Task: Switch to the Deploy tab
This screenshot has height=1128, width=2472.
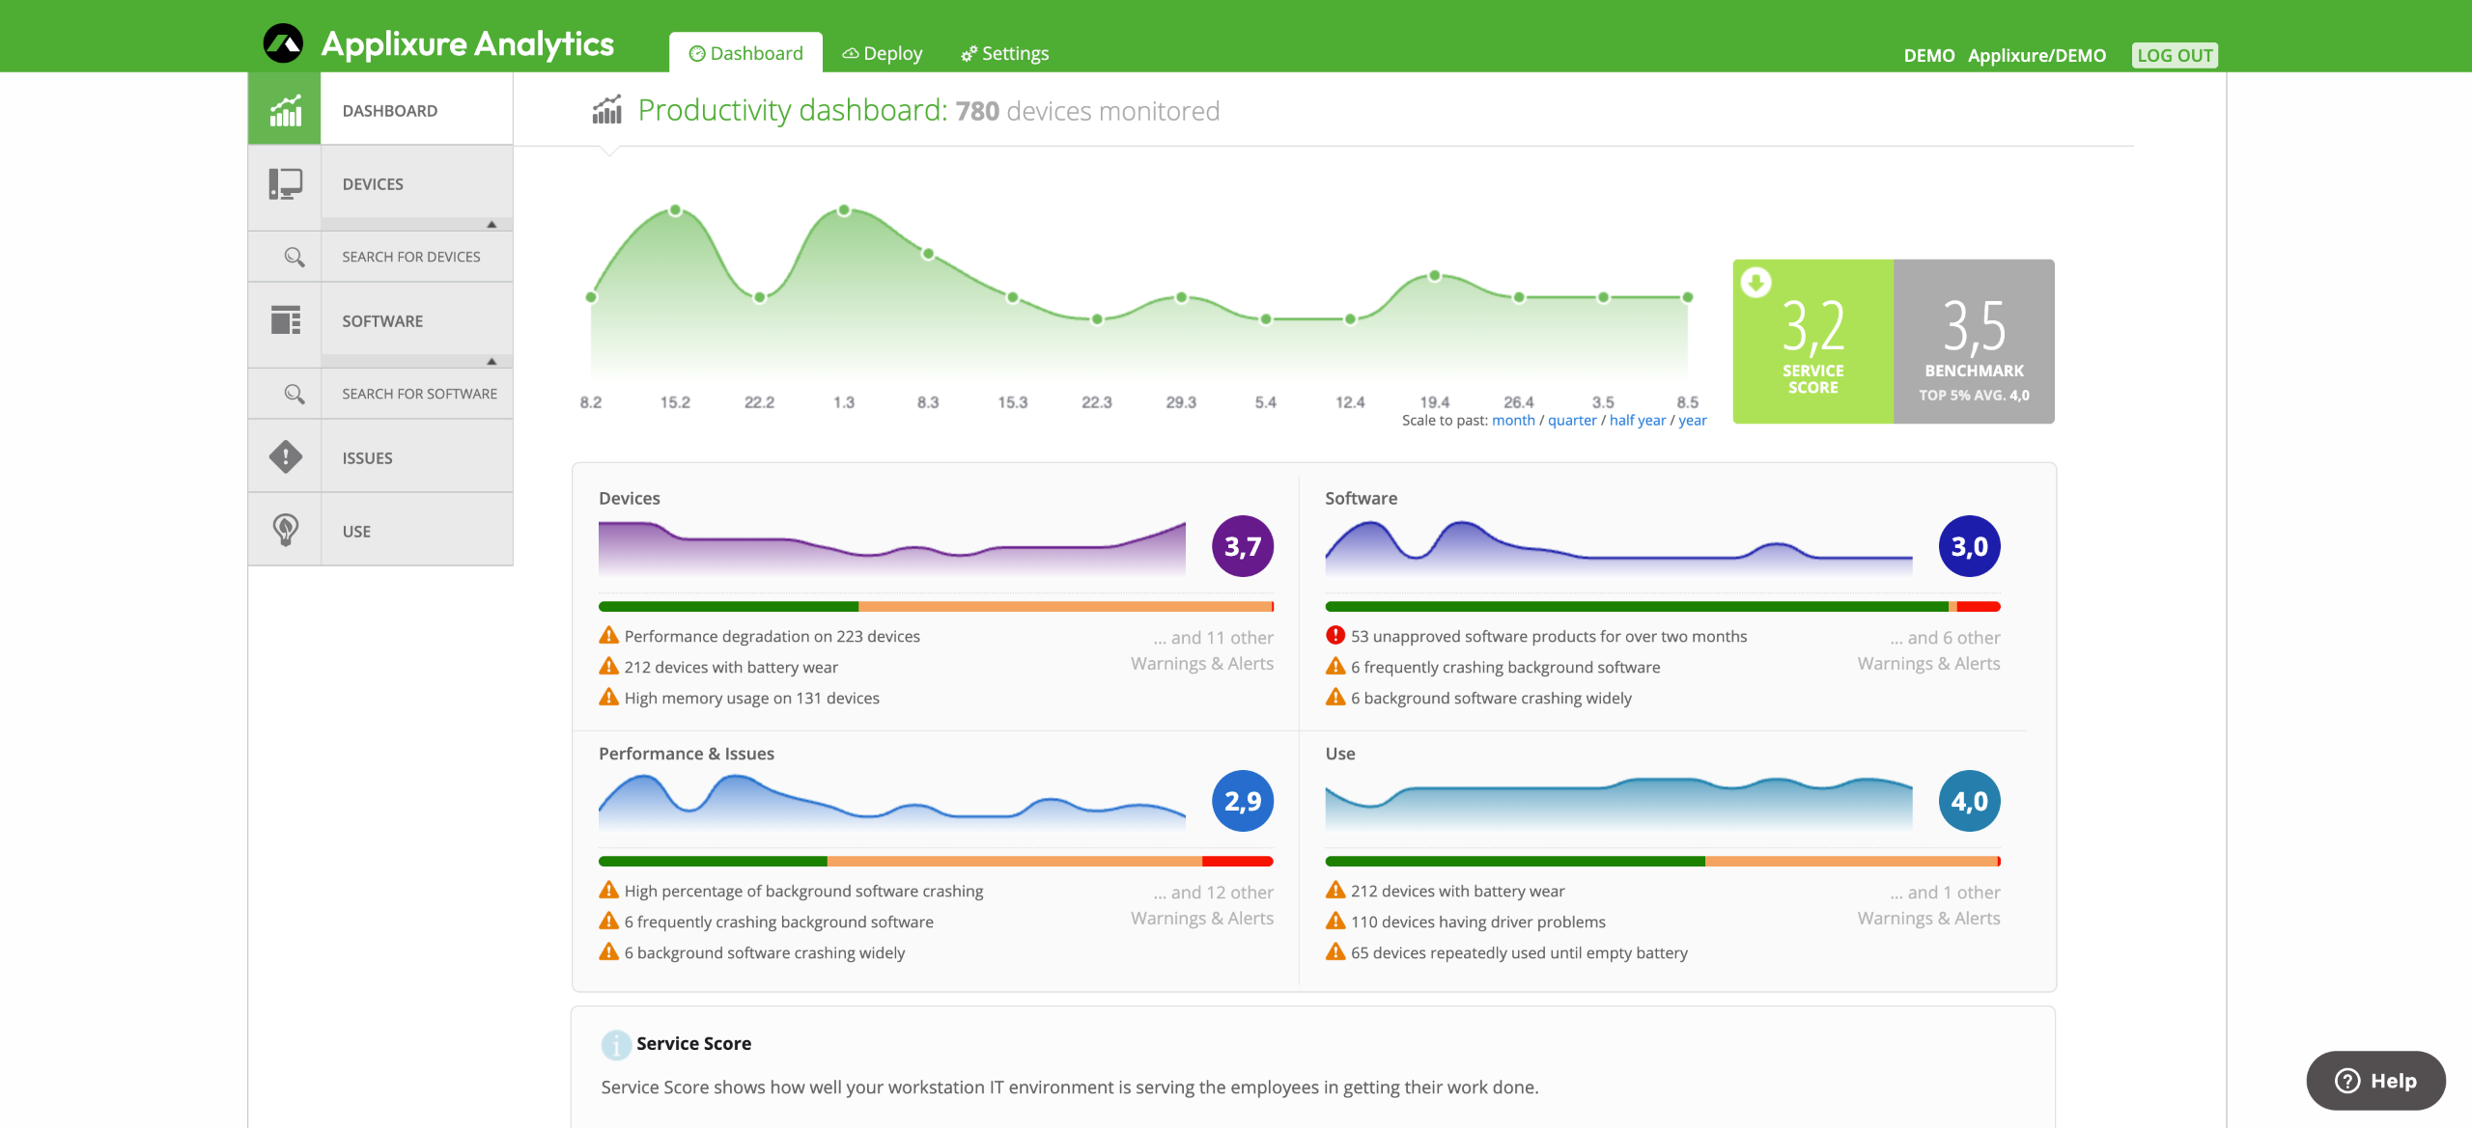Action: pos(883,53)
